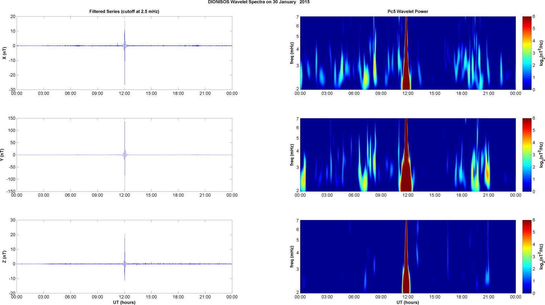The height and width of the screenshot is (305, 545).
Task: Click the "X (nT)" axis label
Action: [4, 53]
